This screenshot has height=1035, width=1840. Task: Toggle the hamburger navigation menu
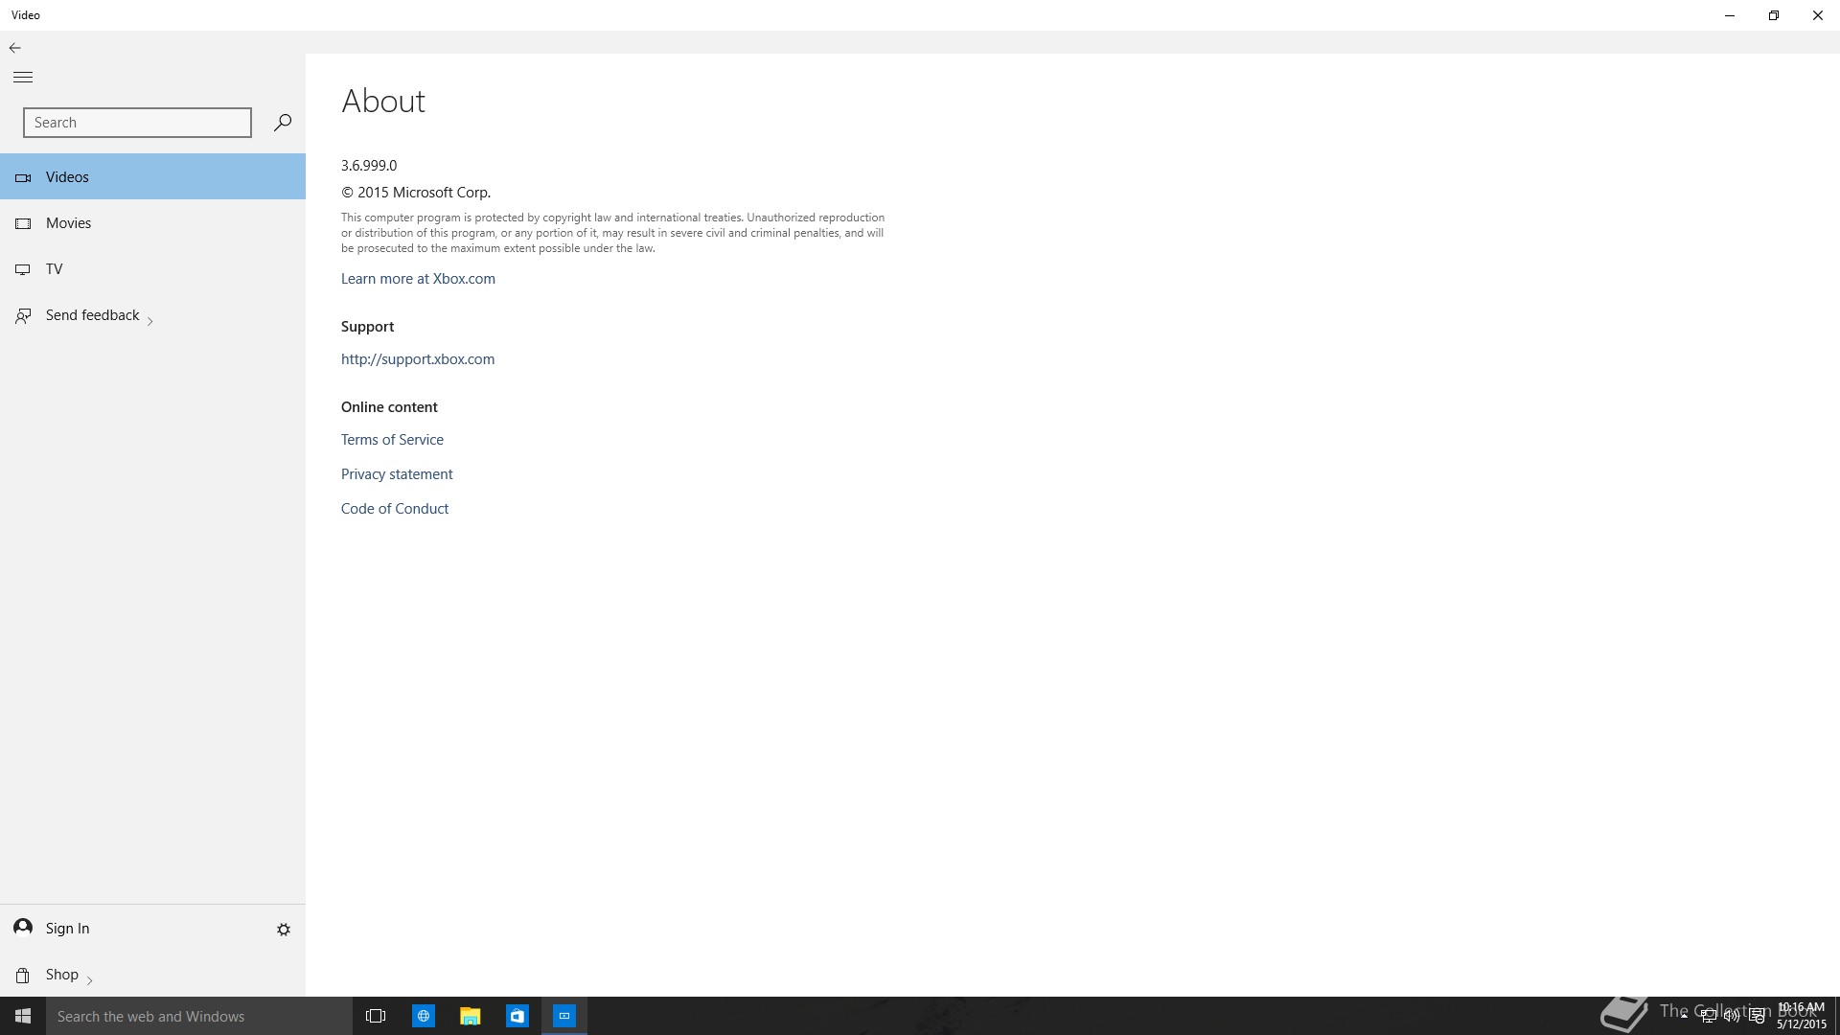coord(23,77)
